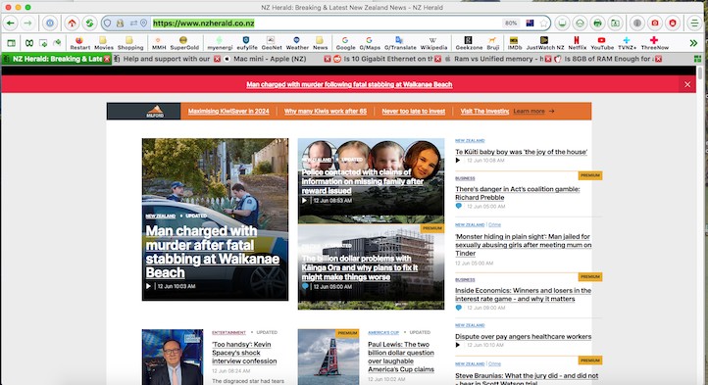Click the address bar URL field
The width and height of the screenshot is (708, 385).
pyautogui.click(x=326, y=23)
